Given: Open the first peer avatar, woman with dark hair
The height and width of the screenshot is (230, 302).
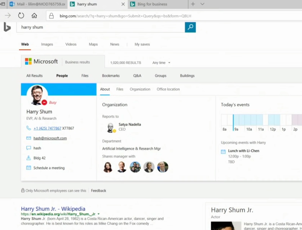Looking at the screenshot, I should click(108, 167).
